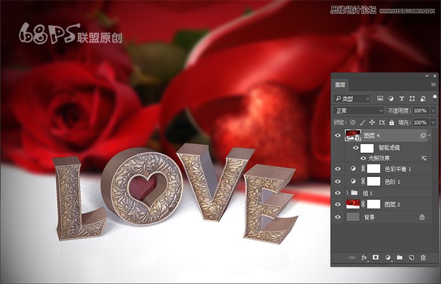Image resolution: width=441 pixels, height=284 pixels.
Task: Hide the 色阶 1 layer
Action: [338, 182]
